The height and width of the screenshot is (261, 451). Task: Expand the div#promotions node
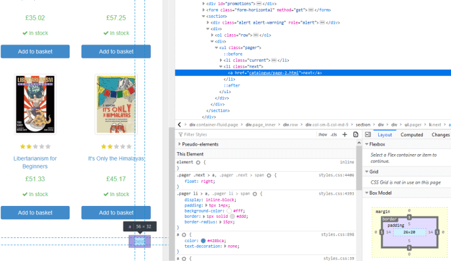(204, 4)
